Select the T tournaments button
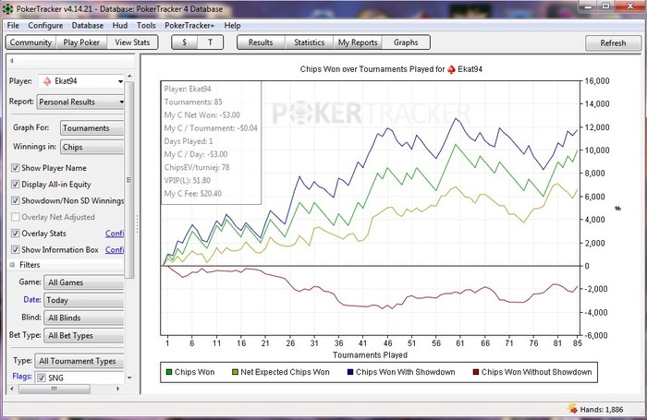The width and height of the screenshot is (647, 420). [210, 42]
